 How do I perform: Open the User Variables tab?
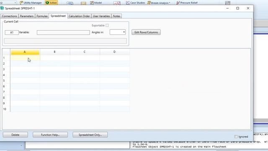tap(101, 16)
